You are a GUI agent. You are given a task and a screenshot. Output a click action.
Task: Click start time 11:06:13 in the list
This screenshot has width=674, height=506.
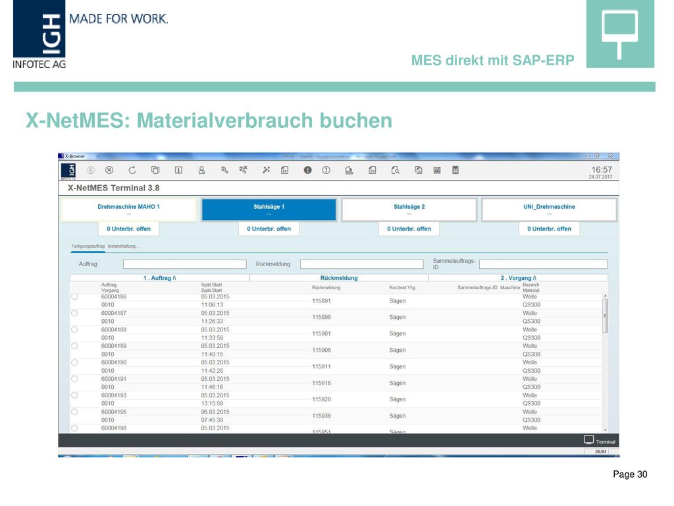point(212,304)
